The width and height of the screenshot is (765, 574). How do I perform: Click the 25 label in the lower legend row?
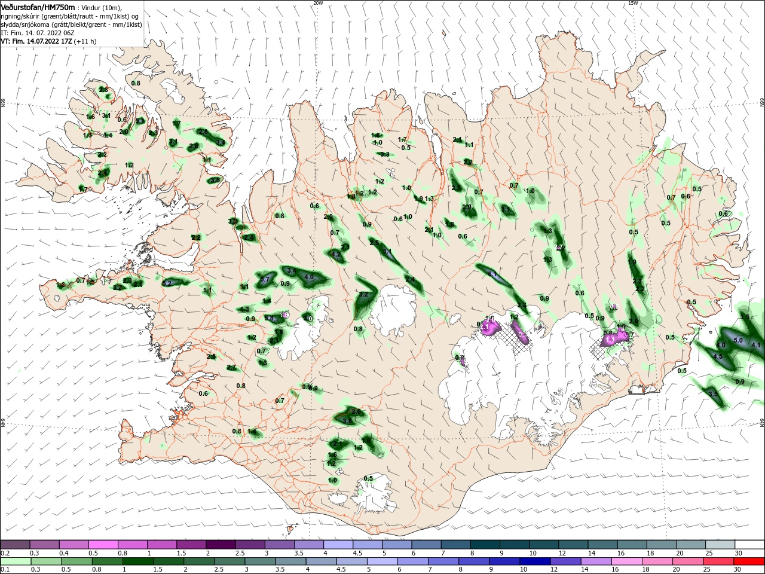click(708, 570)
